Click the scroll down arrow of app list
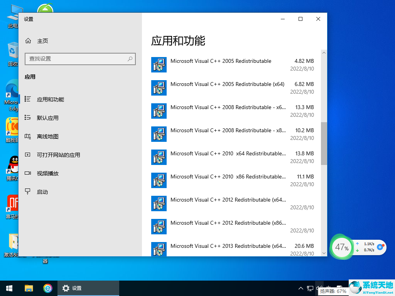 tap(324, 253)
